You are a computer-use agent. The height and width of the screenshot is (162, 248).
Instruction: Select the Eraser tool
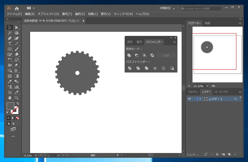pyautogui.click(x=17, y=55)
